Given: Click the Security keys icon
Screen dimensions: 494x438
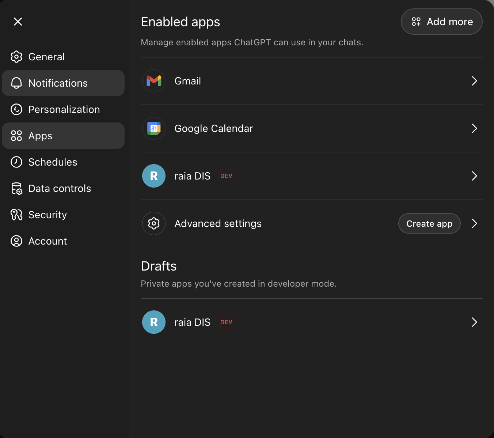Looking at the screenshot, I should coord(16,215).
